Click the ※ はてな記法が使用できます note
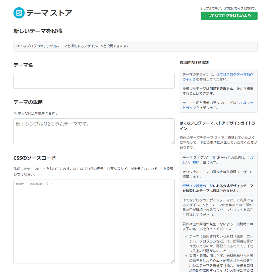The height and width of the screenshot is (272, 265). tap(37, 113)
